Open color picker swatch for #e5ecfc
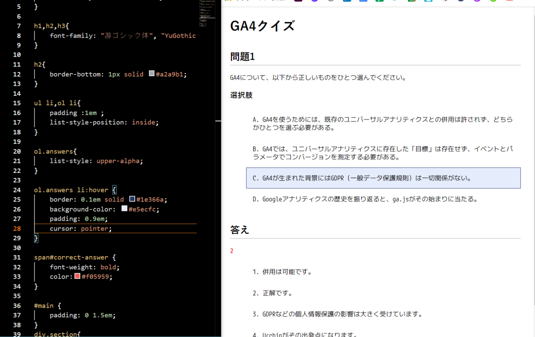535x337 pixels. coord(124,209)
